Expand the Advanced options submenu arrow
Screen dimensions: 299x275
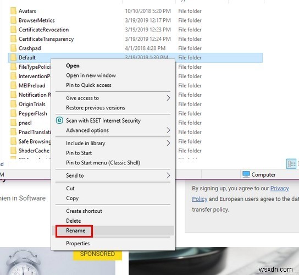click(168, 130)
